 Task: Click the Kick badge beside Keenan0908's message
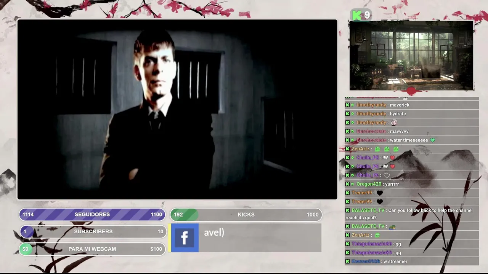(x=347, y=261)
